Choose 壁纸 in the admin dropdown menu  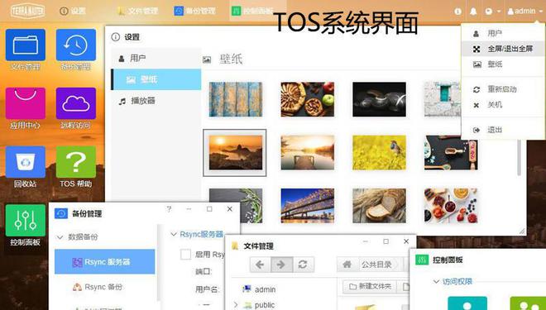[x=503, y=64]
